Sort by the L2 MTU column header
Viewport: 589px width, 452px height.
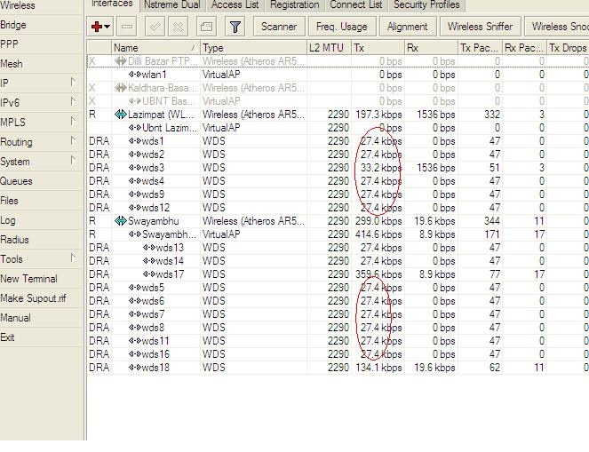(329, 48)
